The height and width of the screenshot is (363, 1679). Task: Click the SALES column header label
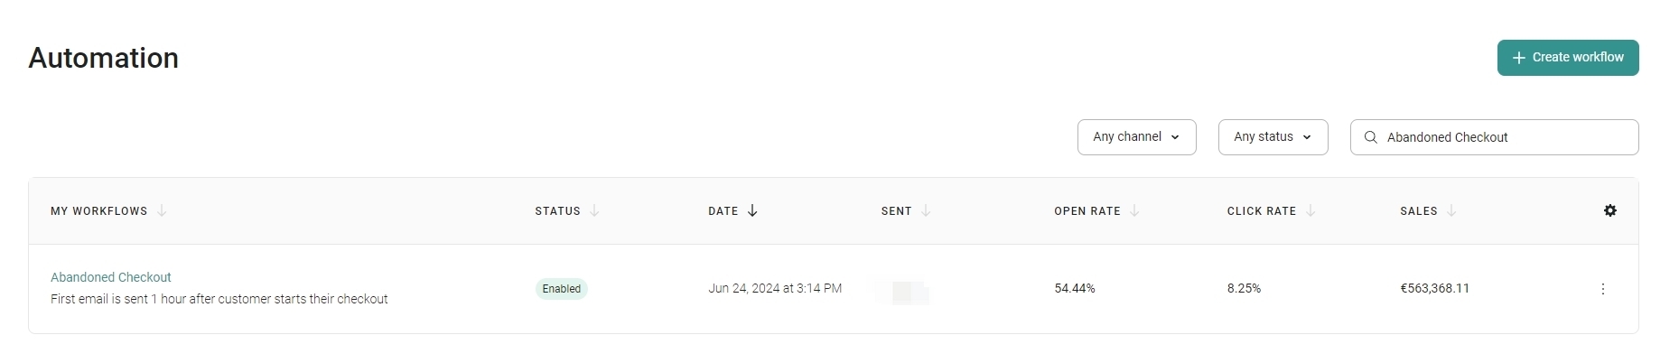[1418, 211]
